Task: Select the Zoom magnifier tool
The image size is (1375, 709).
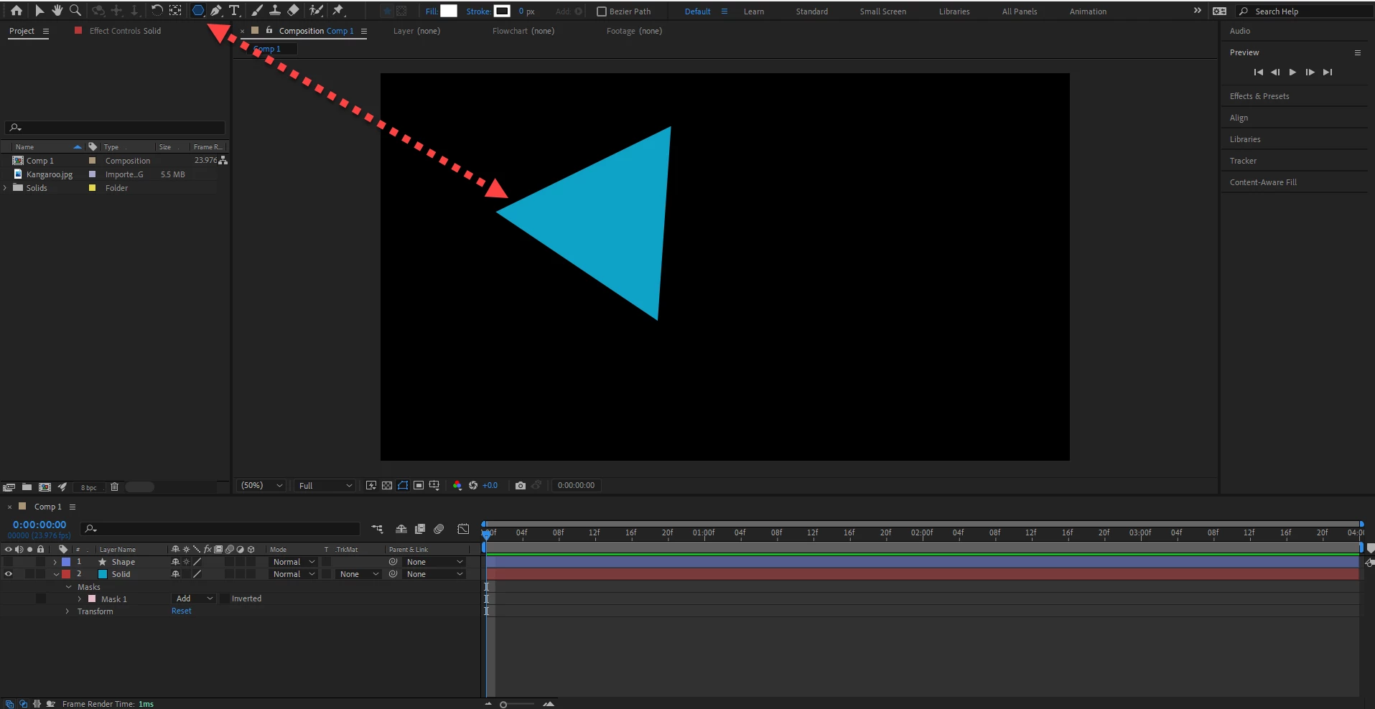Action: tap(75, 11)
